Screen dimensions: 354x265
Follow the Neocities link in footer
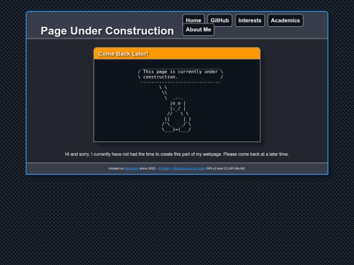pos(131,168)
